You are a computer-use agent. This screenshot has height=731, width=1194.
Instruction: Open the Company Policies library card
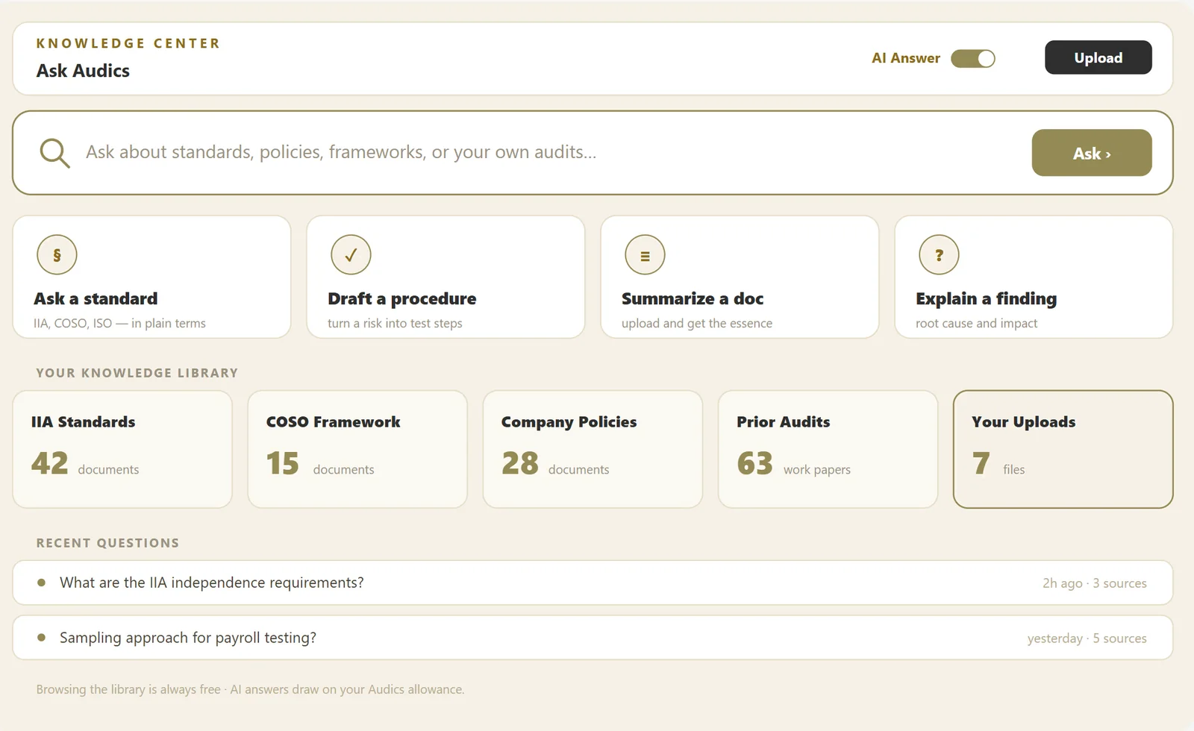(x=593, y=449)
